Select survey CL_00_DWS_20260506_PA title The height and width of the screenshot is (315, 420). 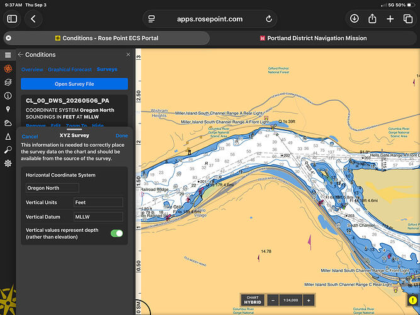[x=67, y=101]
